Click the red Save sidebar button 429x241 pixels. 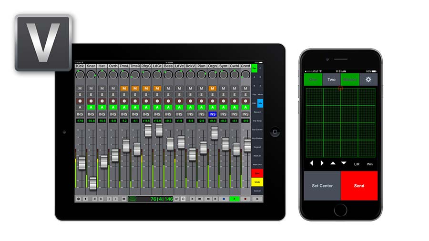click(x=257, y=173)
